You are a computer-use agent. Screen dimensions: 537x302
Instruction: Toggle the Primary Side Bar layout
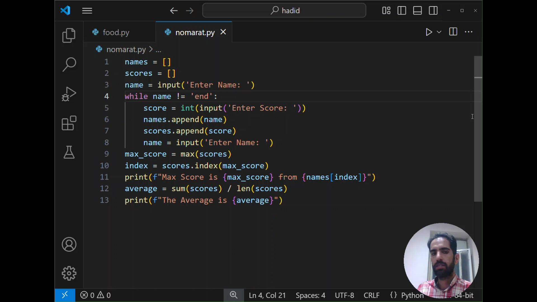click(x=402, y=11)
